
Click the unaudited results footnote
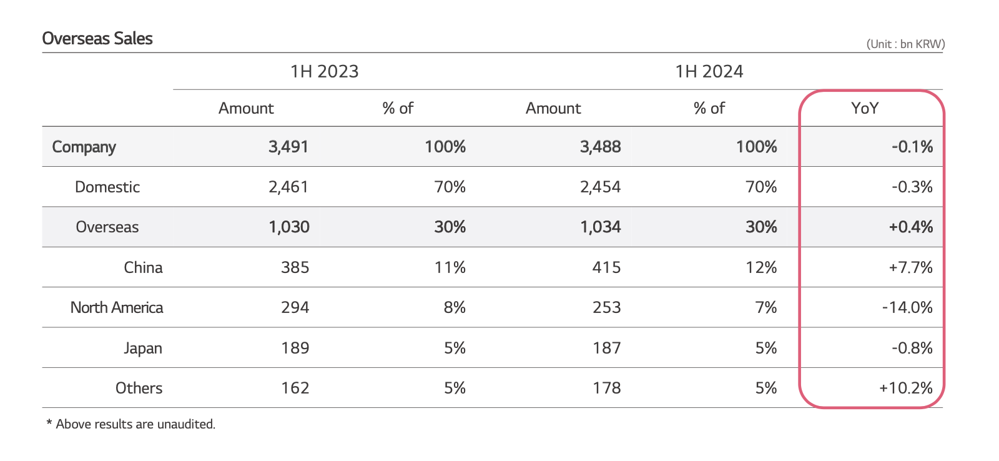(131, 424)
